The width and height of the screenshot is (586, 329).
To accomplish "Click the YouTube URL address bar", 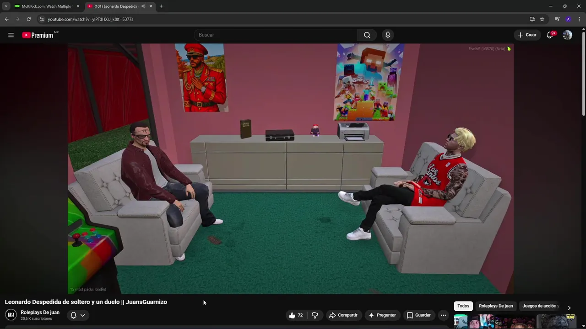I will [x=284, y=19].
